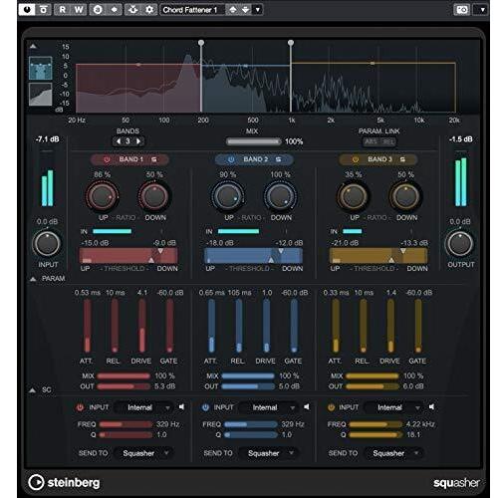Click the camera snapshot icon
The image size is (498, 498).
point(462,10)
